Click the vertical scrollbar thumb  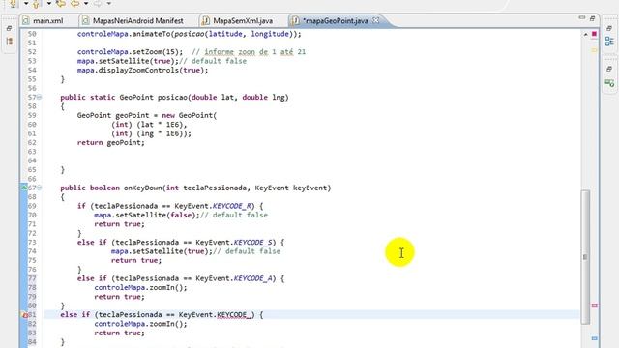point(585,257)
